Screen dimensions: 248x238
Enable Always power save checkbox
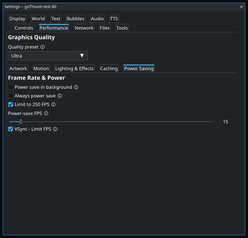[11, 96]
